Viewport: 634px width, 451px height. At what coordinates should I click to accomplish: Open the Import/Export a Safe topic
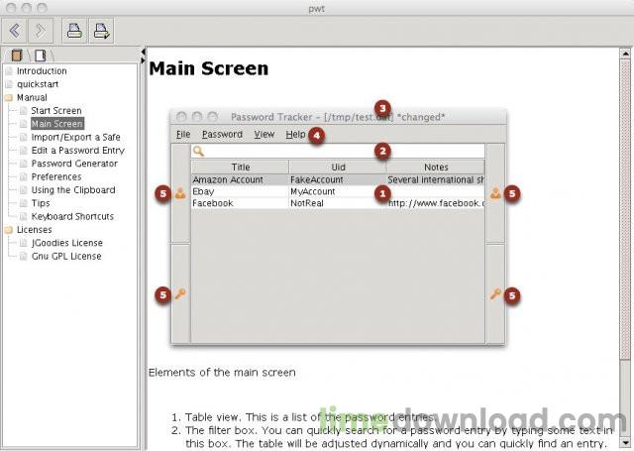75,137
